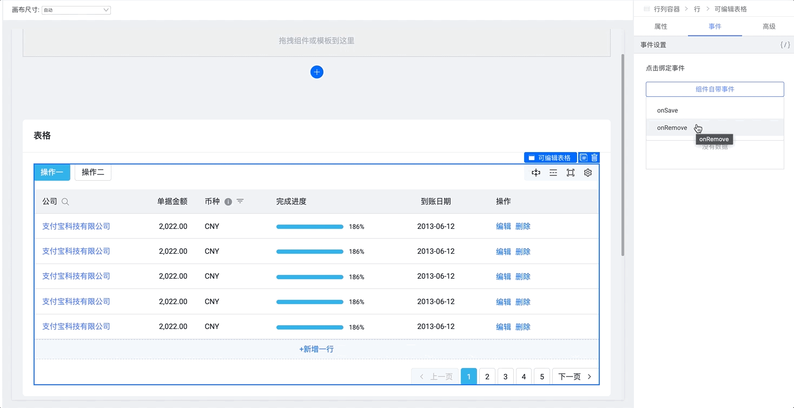Click the third row's progress bar
The width and height of the screenshot is (794, 408).
click(310, 277)
